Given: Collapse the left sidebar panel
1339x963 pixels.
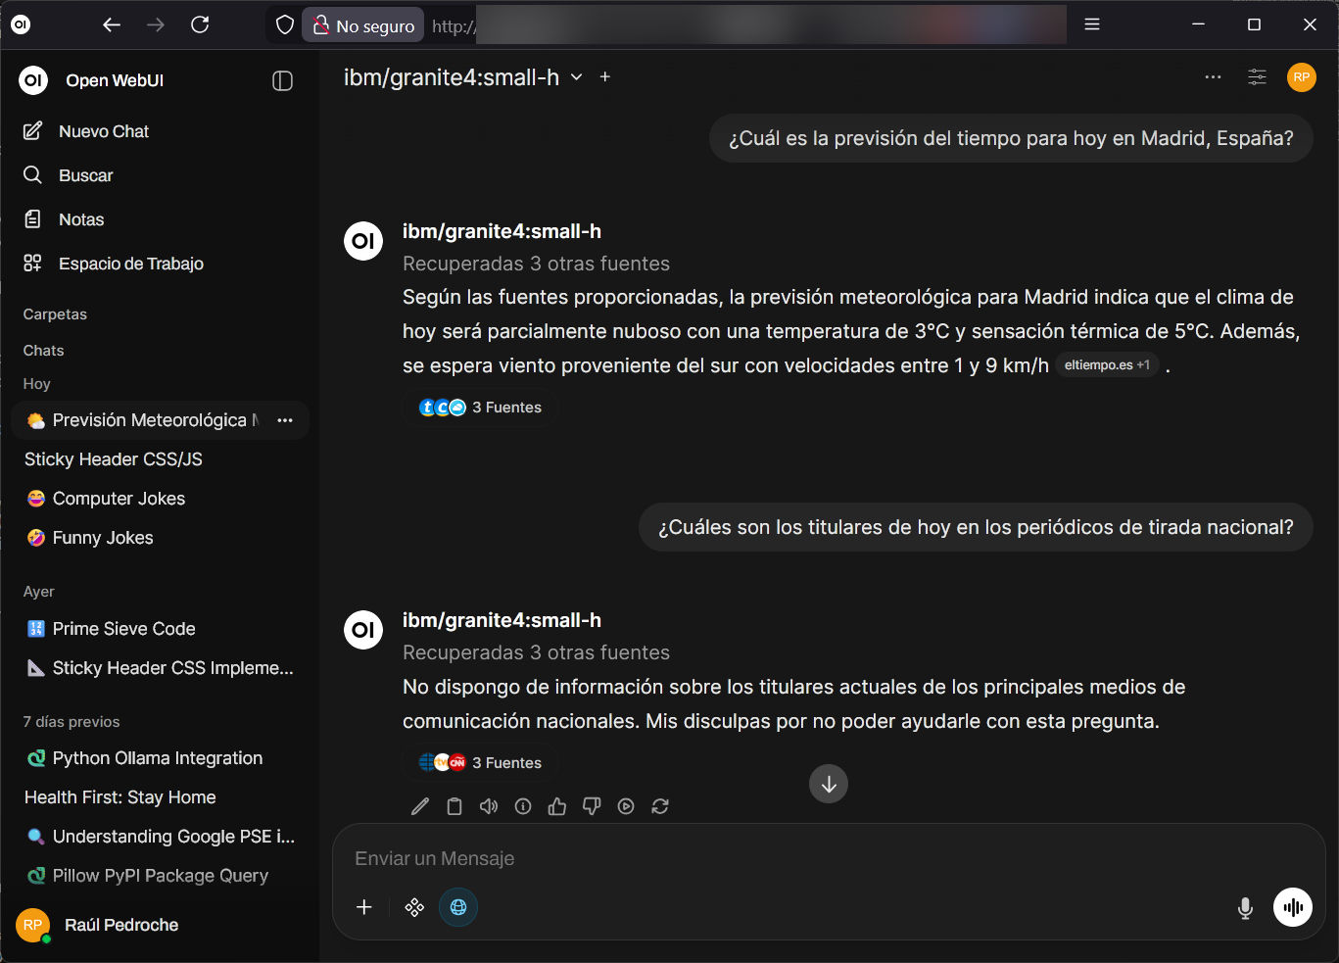Looking at the screenshot, I should coord(282,81).
